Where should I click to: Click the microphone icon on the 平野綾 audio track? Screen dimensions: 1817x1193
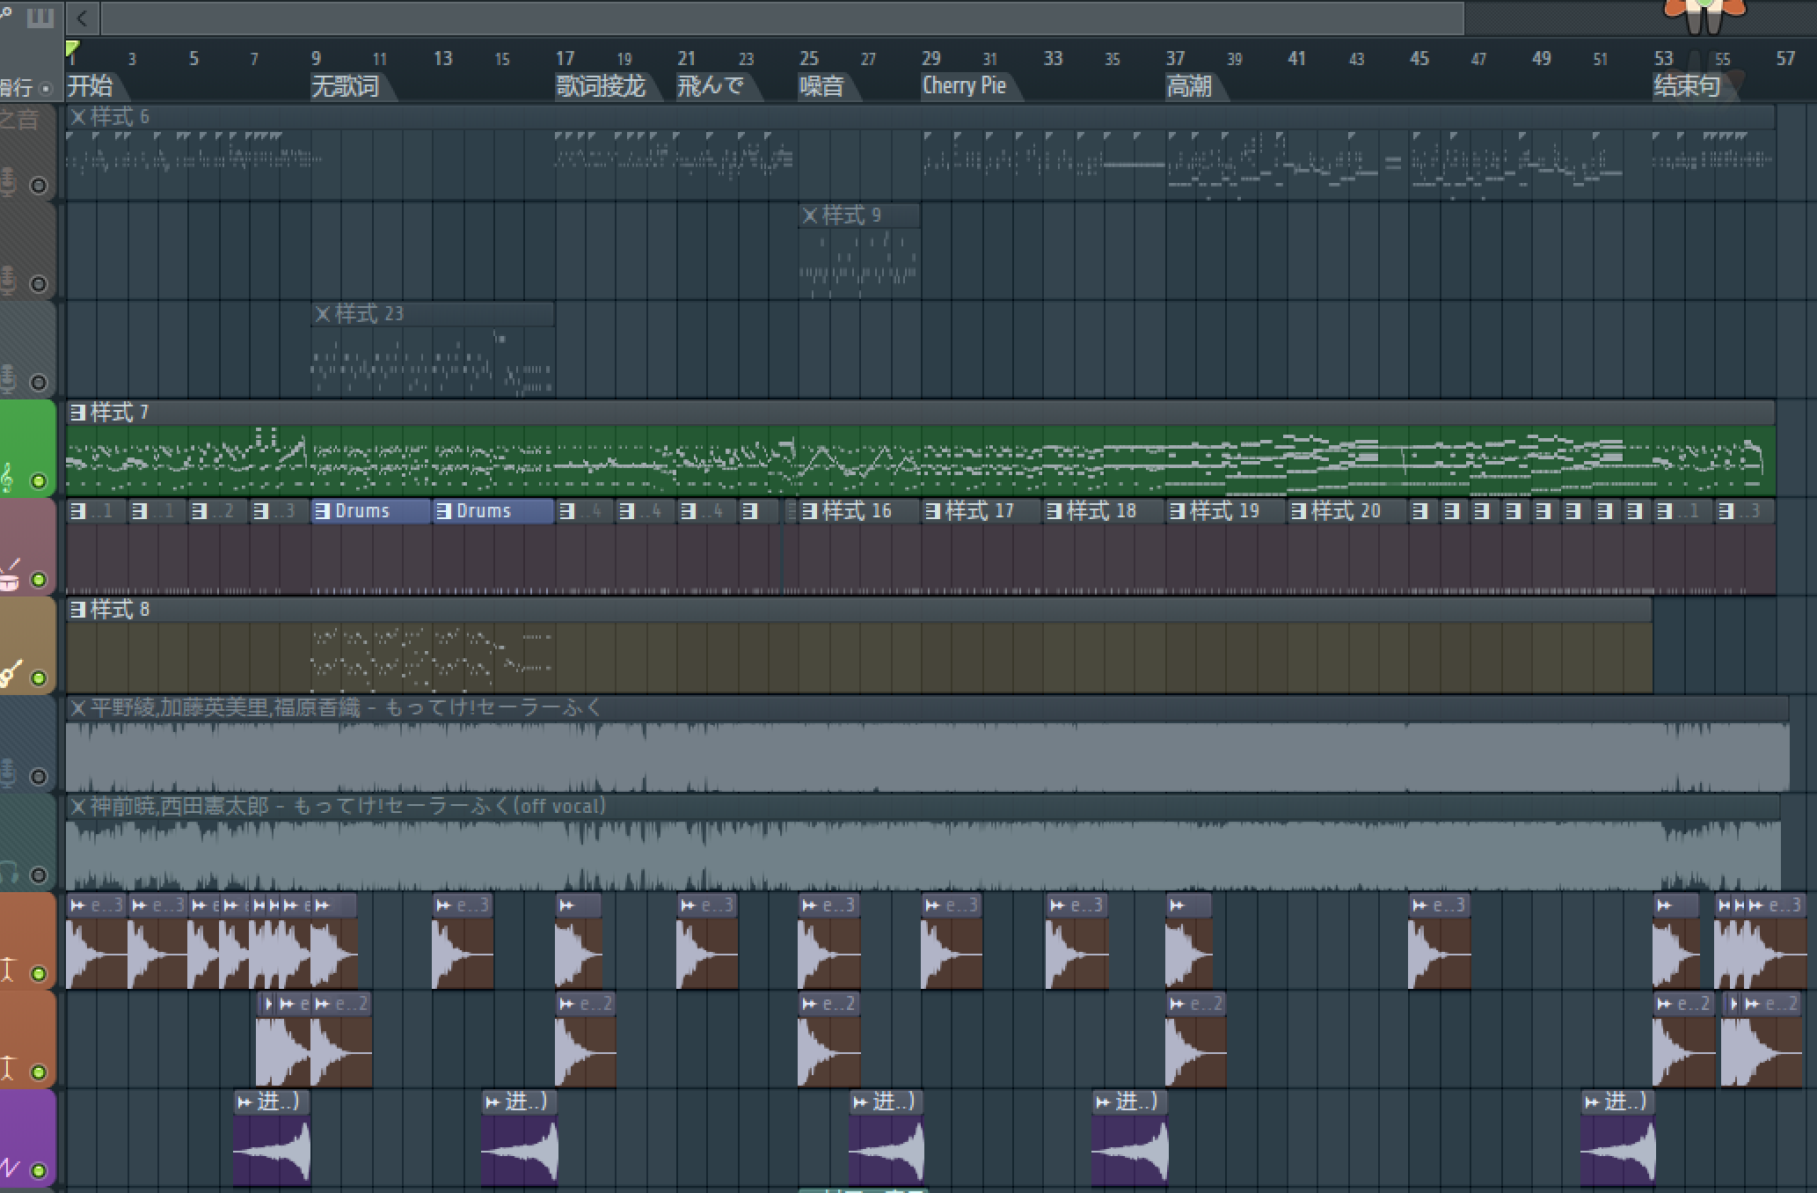click(8, 773)
